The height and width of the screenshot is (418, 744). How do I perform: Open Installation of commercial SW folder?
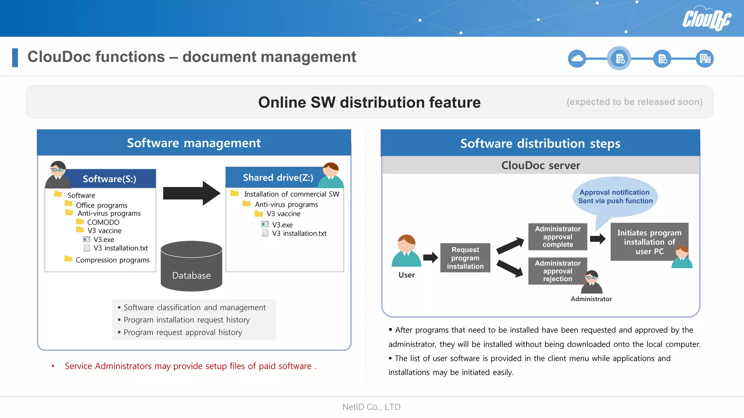(x=291, y=194)
